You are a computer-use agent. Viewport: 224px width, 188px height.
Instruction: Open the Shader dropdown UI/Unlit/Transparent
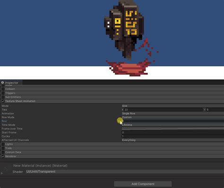click(125, 171)
